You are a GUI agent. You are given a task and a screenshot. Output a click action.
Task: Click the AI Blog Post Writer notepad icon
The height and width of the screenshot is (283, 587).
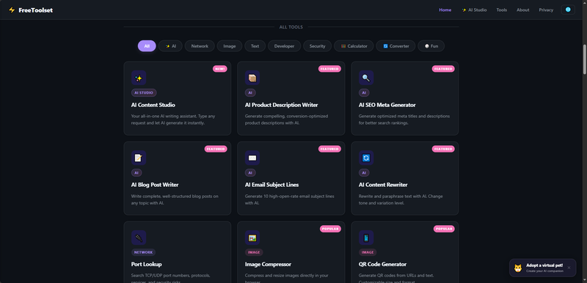coord(139,158)
